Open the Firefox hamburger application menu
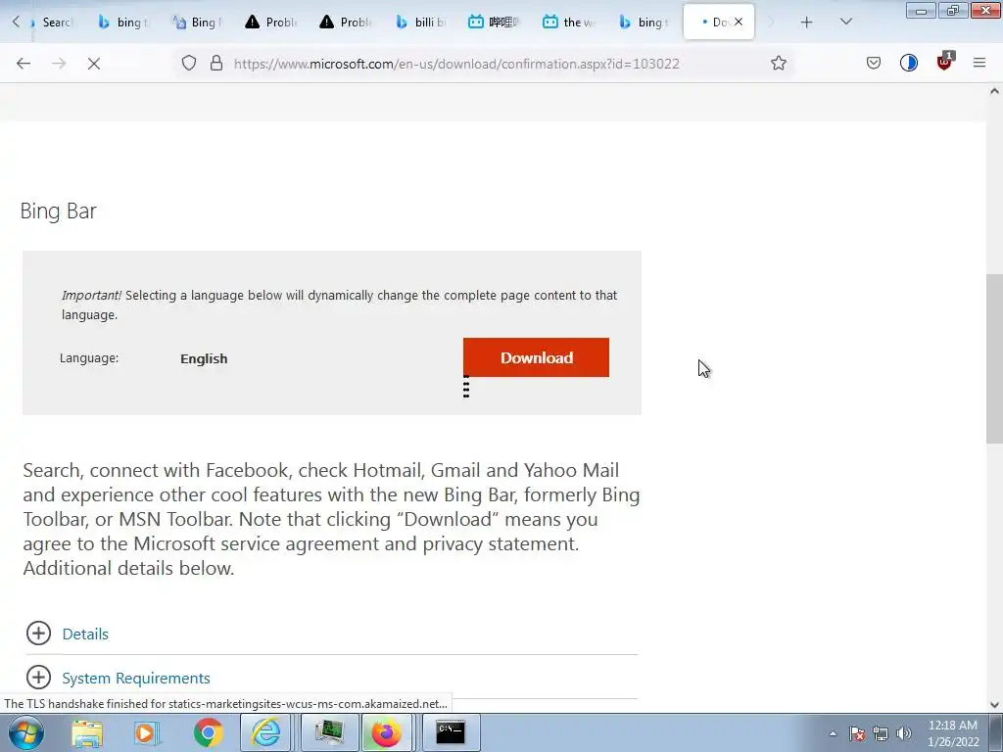The image size is (1003, 752). (979, 63)
